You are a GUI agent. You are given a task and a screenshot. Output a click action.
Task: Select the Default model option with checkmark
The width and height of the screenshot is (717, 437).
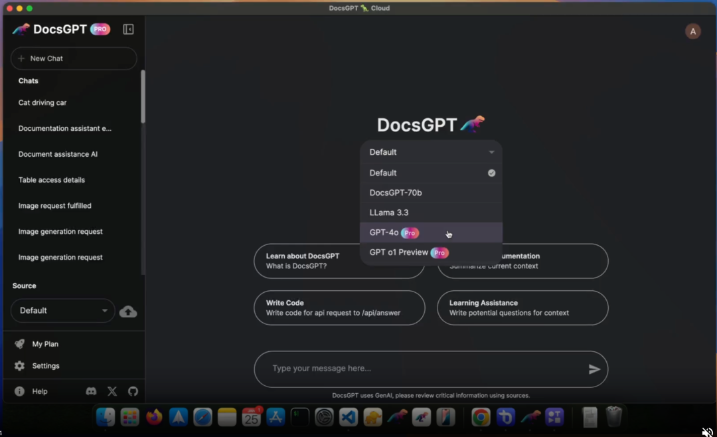pos(431,173)
